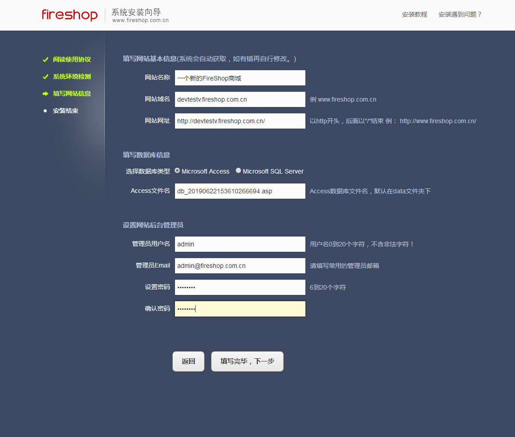Click the 系统安装向导 title text
Viewport: 515px width, 437px height.
[x=136, y=12]
